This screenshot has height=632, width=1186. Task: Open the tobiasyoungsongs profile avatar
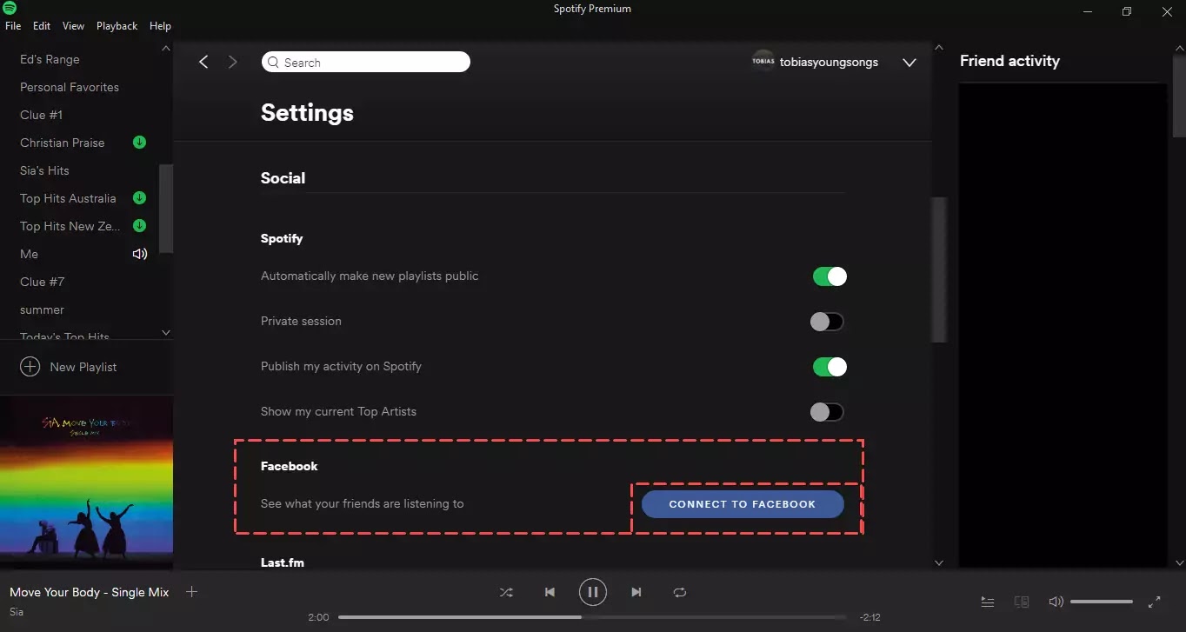763,61
